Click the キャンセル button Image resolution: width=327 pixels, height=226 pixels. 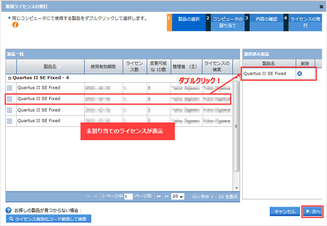(x=285, y=212)
